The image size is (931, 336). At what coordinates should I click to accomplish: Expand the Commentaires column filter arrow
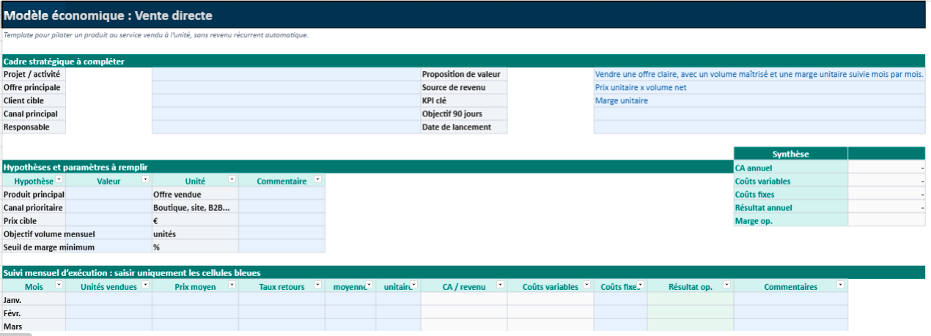pyautogui.click(x=841, y=285)
